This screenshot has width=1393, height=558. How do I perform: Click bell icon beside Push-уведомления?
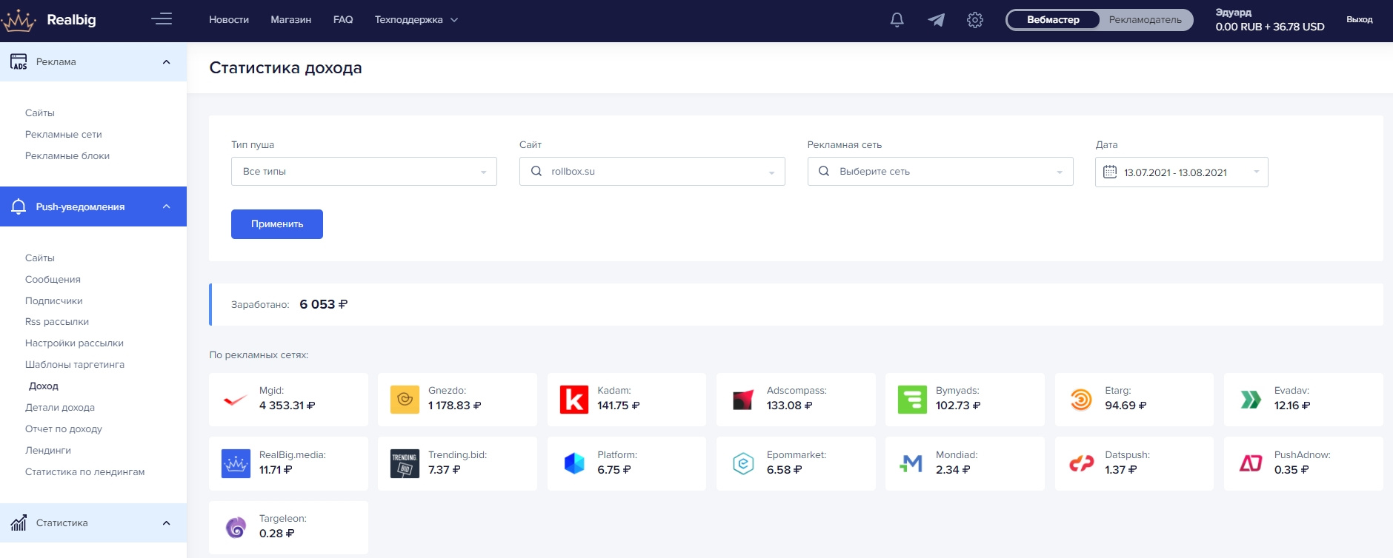19,206
